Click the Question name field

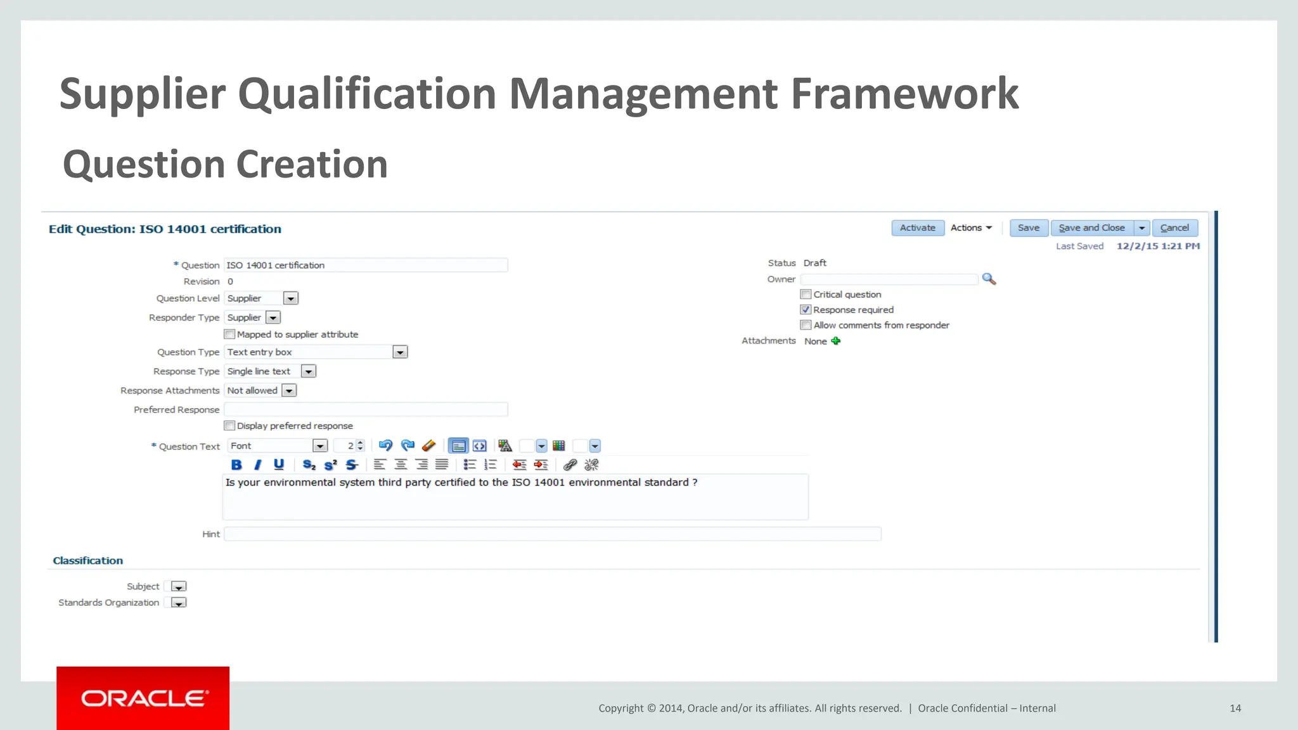pos(366,265)
